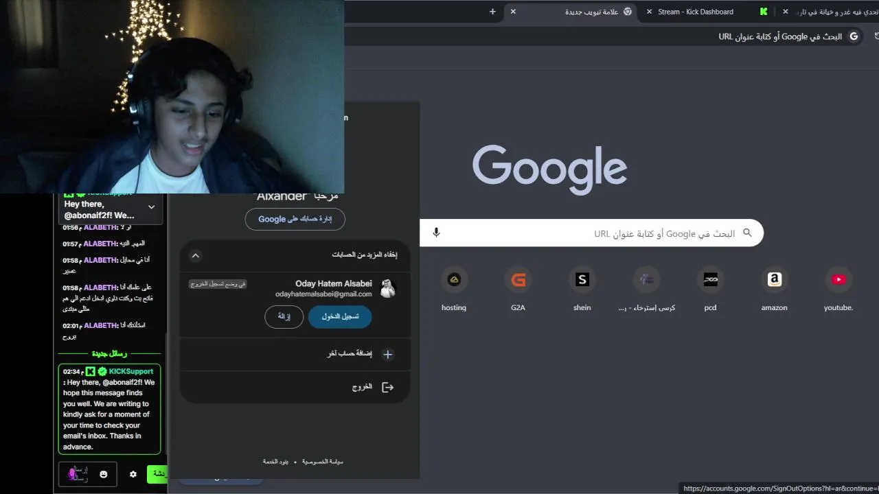Click the Google G icon in the address bar
This screenshot has width=879, height=494.
tap(854, 36)
